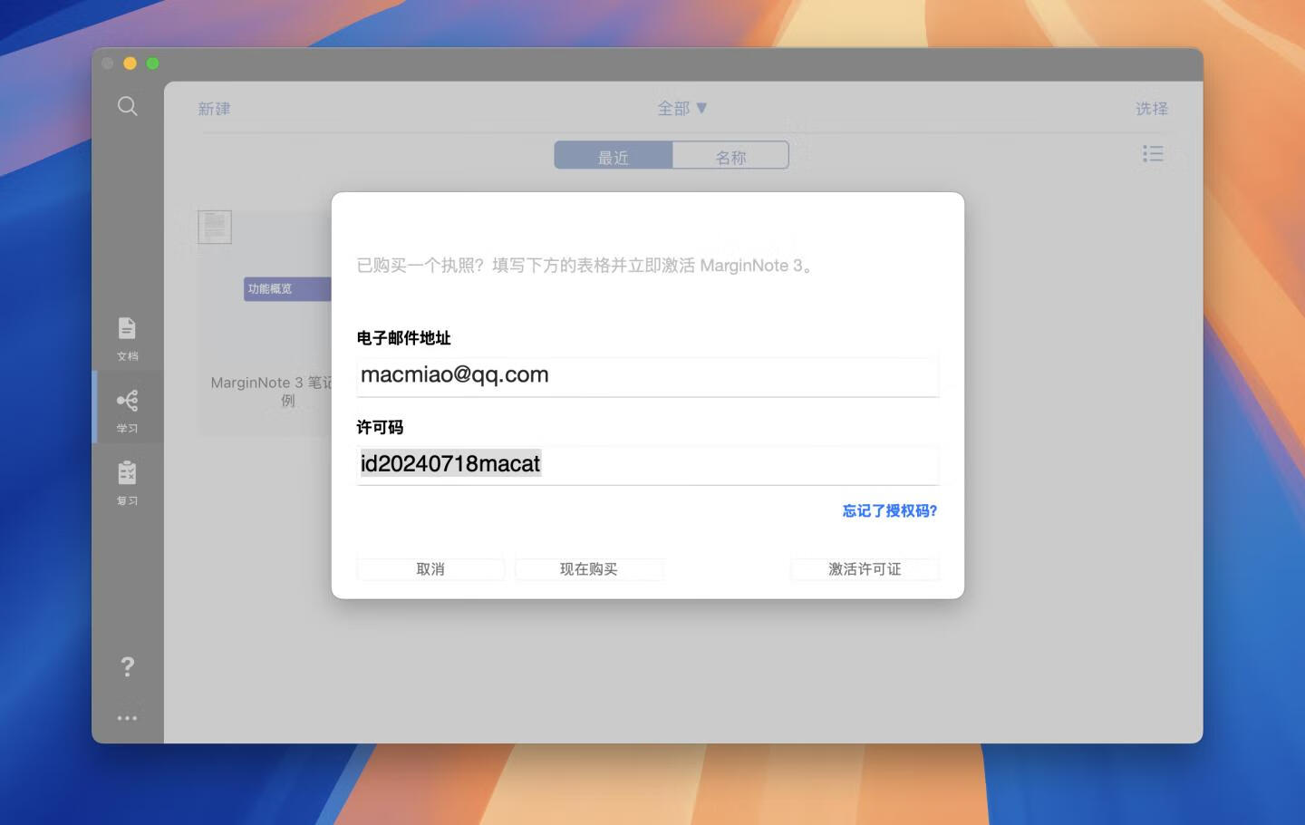The height and width of the screenshot is (825, 1305).
Task: Click inside the 许可码 input field
Action: pyautogui.click(x=647, y=464)
